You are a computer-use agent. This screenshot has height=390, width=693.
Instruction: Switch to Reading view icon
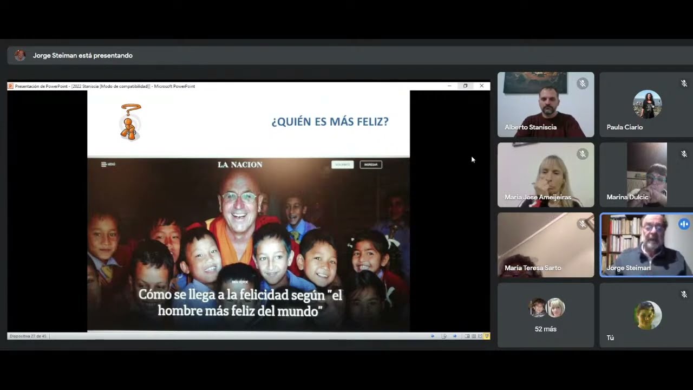point(480,336)
